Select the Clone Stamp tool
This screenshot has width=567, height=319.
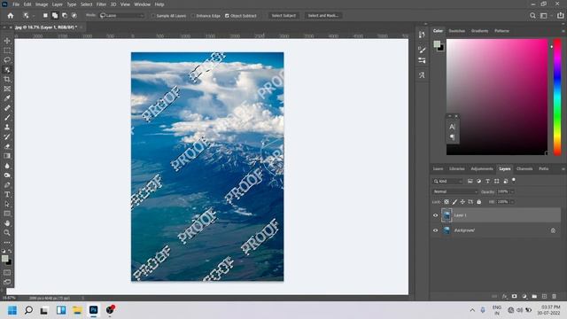click(7, 128)
